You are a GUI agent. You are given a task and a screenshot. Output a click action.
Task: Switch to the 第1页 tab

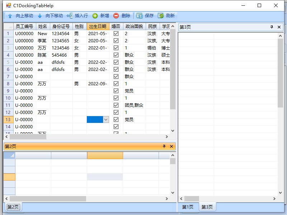pyautogui.click(x=188, y=207)
